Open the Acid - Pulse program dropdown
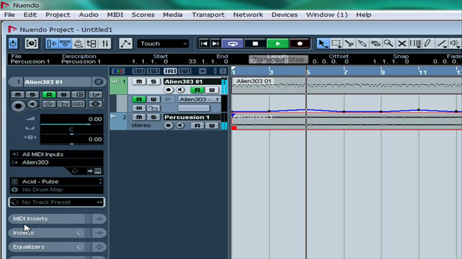This screenshot has width=462, height=259. point(57,182)
